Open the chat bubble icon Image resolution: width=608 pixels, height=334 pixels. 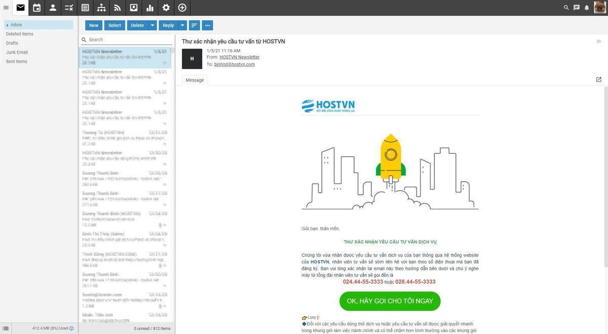pyautogui.click(x=577, y=8)
